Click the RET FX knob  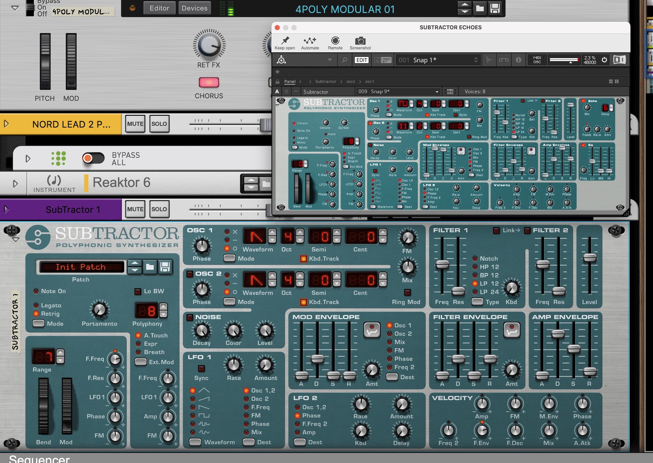pyautogui.click(x=209, y=45)
